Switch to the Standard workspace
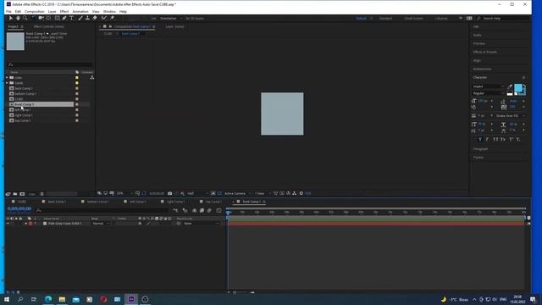This screenshot has height=305, width=542. click(385, 19)
